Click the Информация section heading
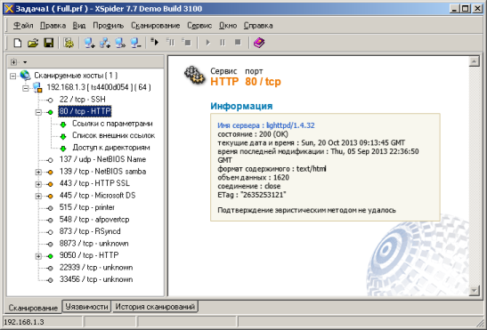This screenshot has height=330, width=487. 241,106
